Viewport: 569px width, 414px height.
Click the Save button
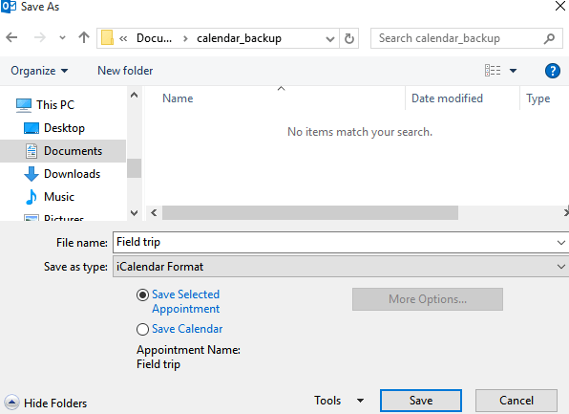[421, 401]
